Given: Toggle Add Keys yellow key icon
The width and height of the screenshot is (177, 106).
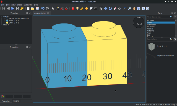Looking at the screenshot, I should (22, 9).
